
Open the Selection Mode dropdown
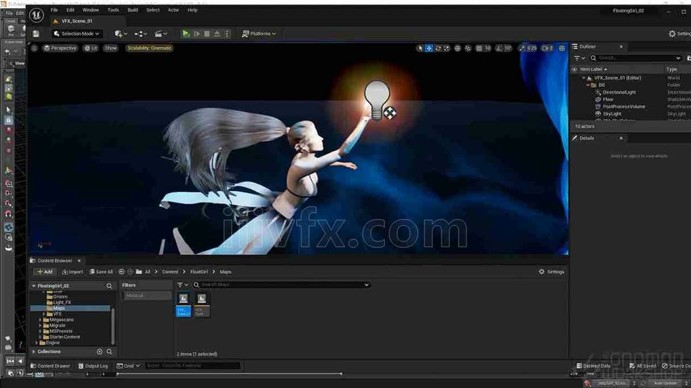tap(77, 34)
